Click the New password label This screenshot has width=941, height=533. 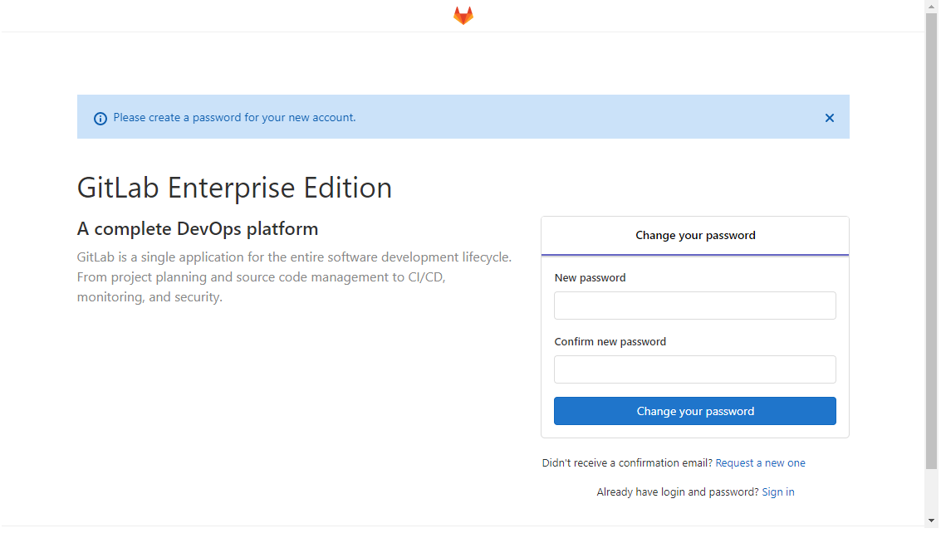pos(590,278)
